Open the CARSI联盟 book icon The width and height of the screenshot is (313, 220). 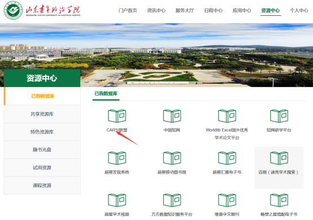tap(117, 116)
